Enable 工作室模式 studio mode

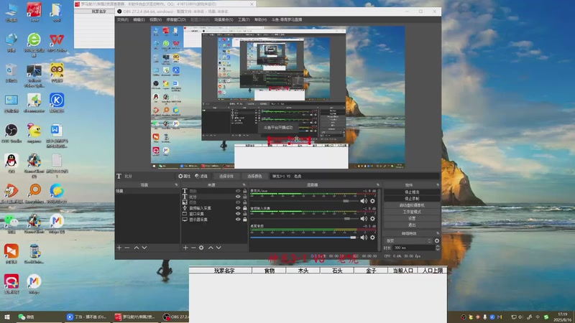tap(412, 212)
